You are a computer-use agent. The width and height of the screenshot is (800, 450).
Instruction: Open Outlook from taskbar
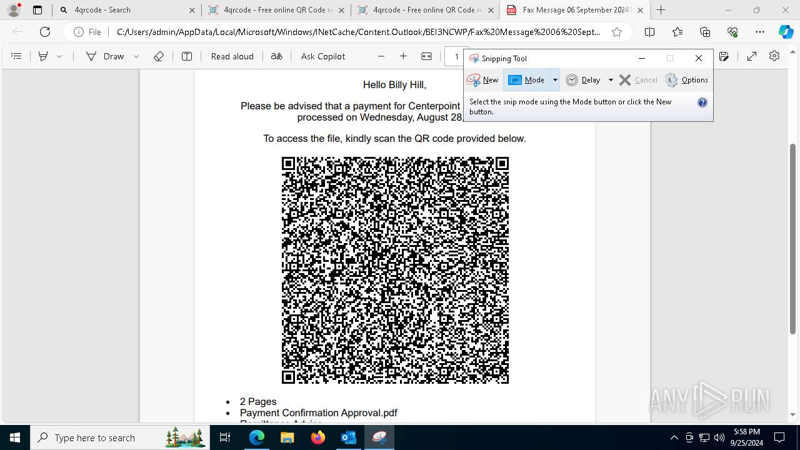coord(348,437)
